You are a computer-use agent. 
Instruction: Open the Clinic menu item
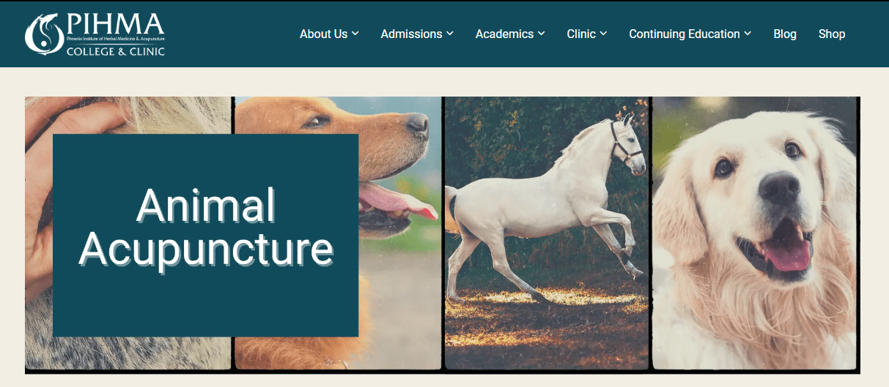pyautogui.click(x=587, y=34)
